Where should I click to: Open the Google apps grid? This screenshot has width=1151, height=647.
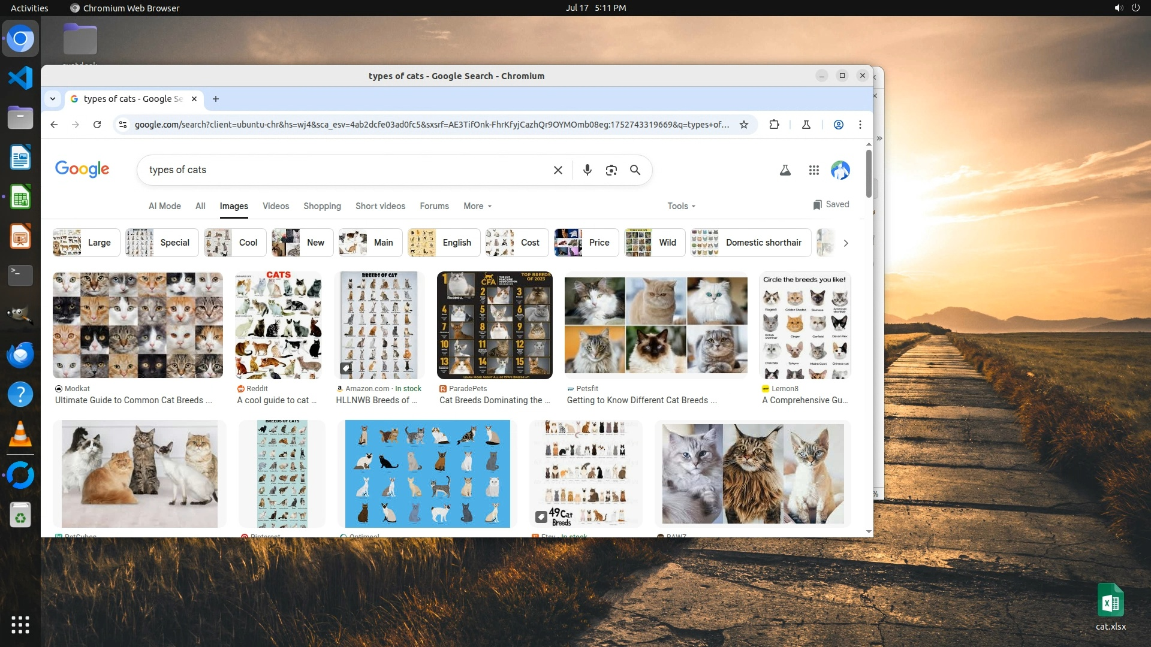pyautogui.click(x=813, y=170)
